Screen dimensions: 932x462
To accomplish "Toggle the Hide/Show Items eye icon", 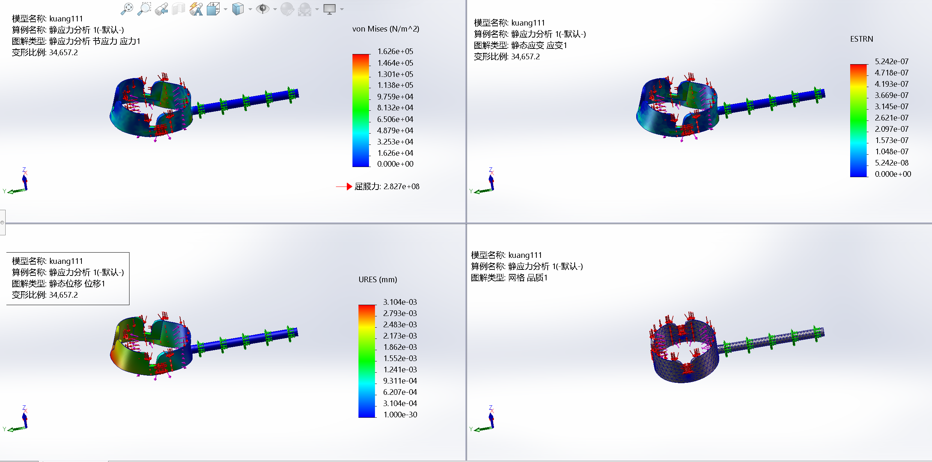I will pos(263,9).
